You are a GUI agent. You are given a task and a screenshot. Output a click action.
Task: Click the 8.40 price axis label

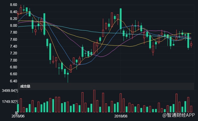[5, 12]
